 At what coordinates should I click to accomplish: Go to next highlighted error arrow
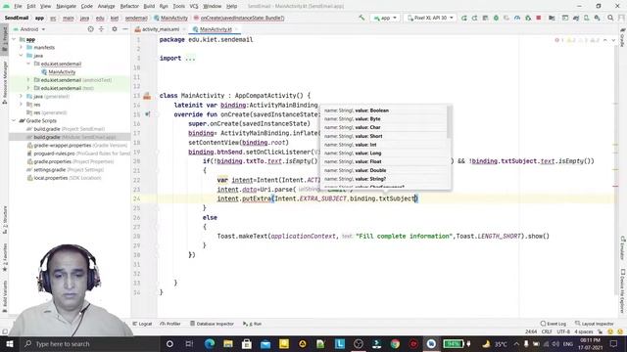click(613, 40)
